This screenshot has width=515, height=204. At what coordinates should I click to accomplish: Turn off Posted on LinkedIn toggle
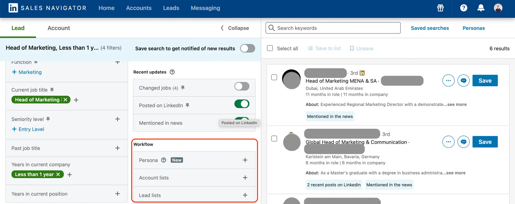tap(242, 104)
